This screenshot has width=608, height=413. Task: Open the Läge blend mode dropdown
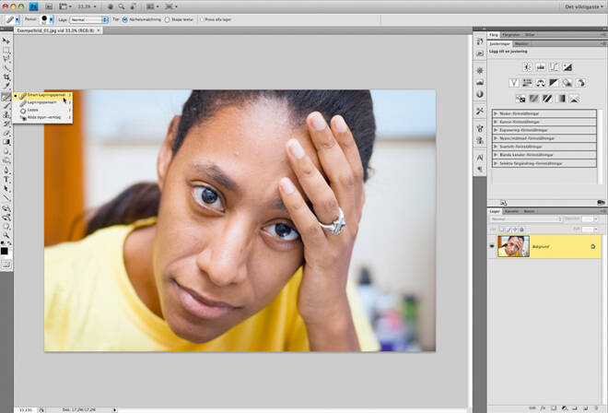point(89,19)
